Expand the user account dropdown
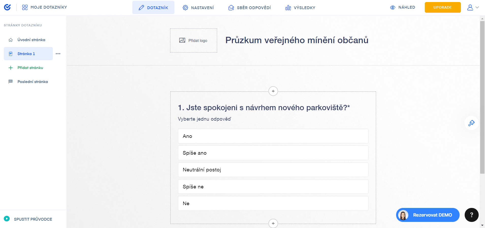Screen dimensions: 485x228 tap(473, 7)
